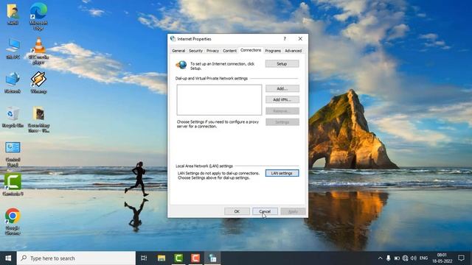Open Task View on the taskbar
This screenshot has height=265, width=472.
pos(144,258)
